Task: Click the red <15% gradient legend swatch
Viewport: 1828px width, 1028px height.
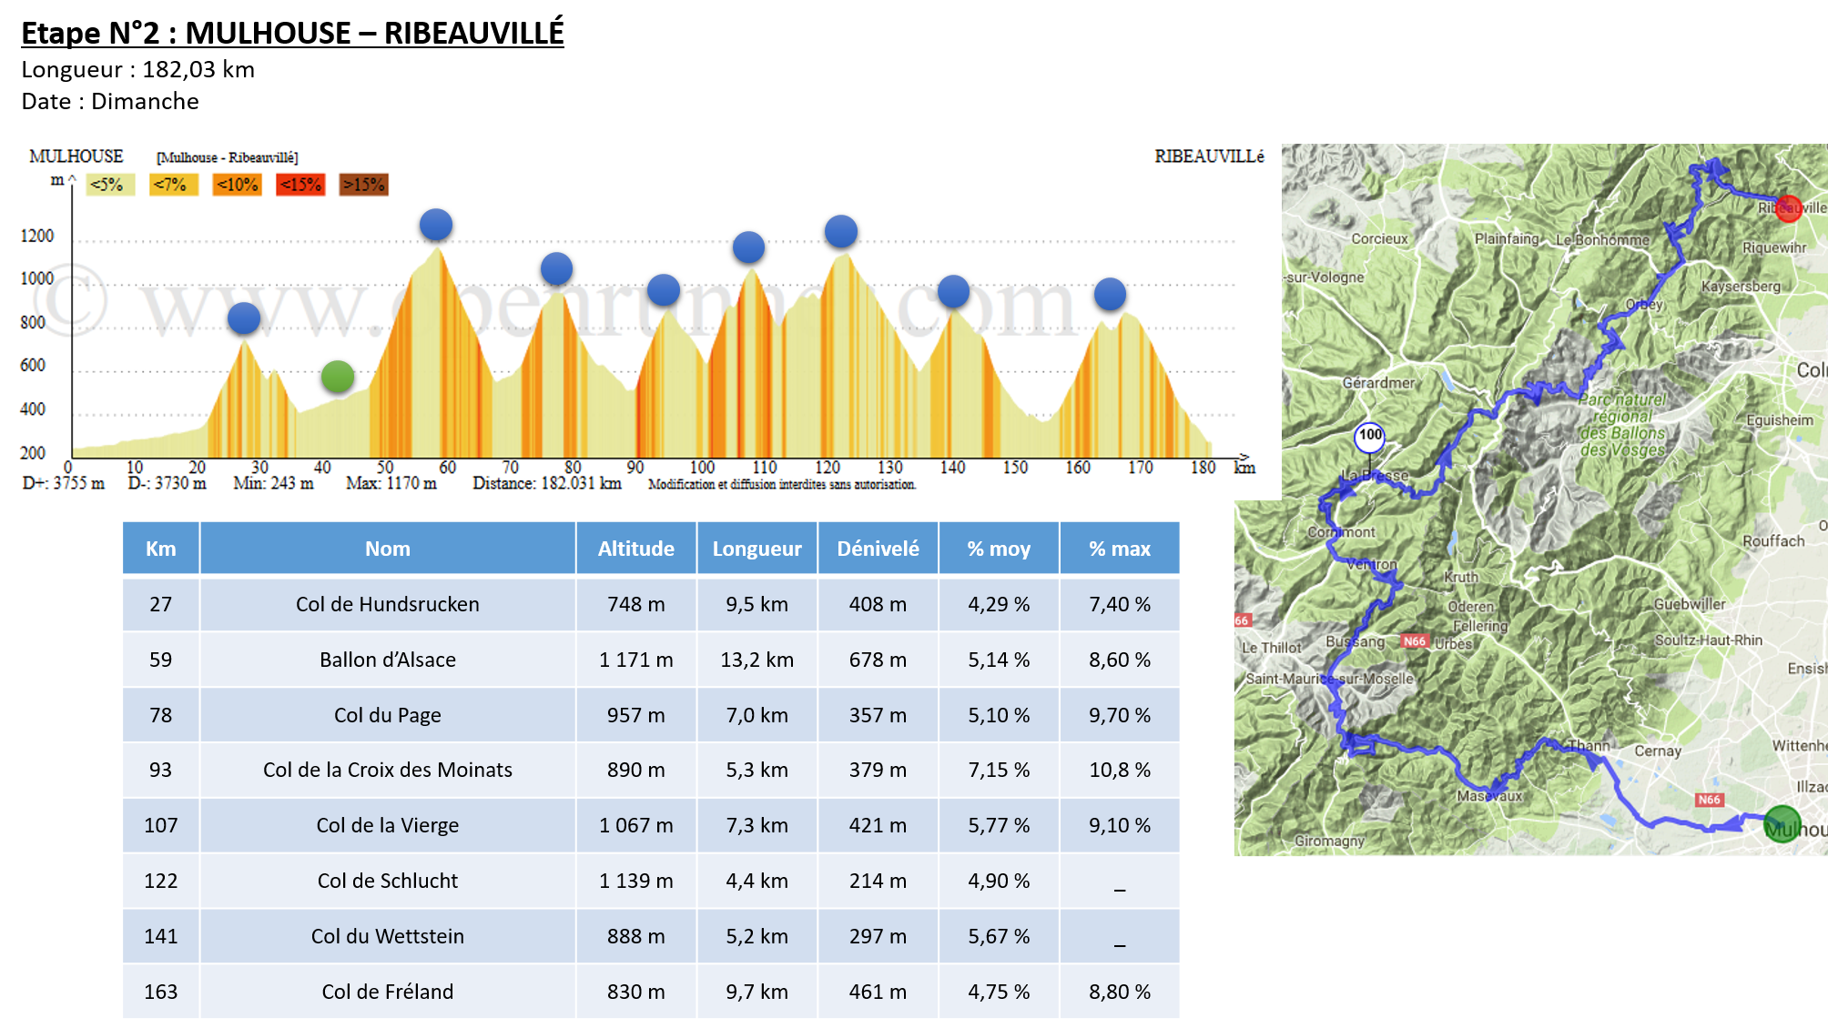Action: [300, 185]
